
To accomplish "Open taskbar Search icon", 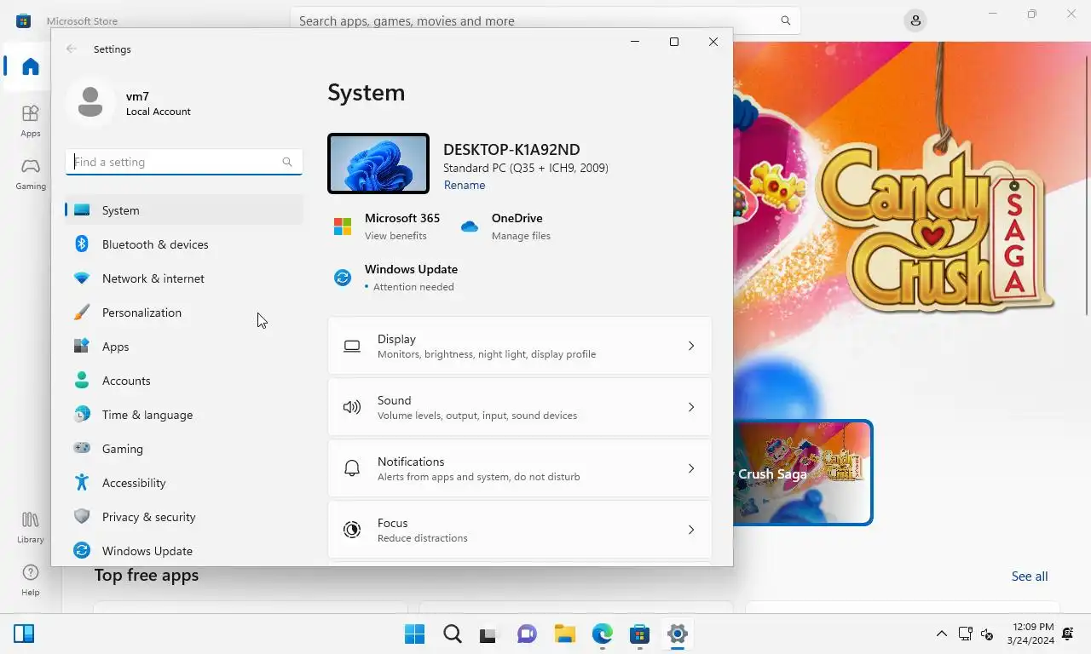I will (x=453, y=634).
